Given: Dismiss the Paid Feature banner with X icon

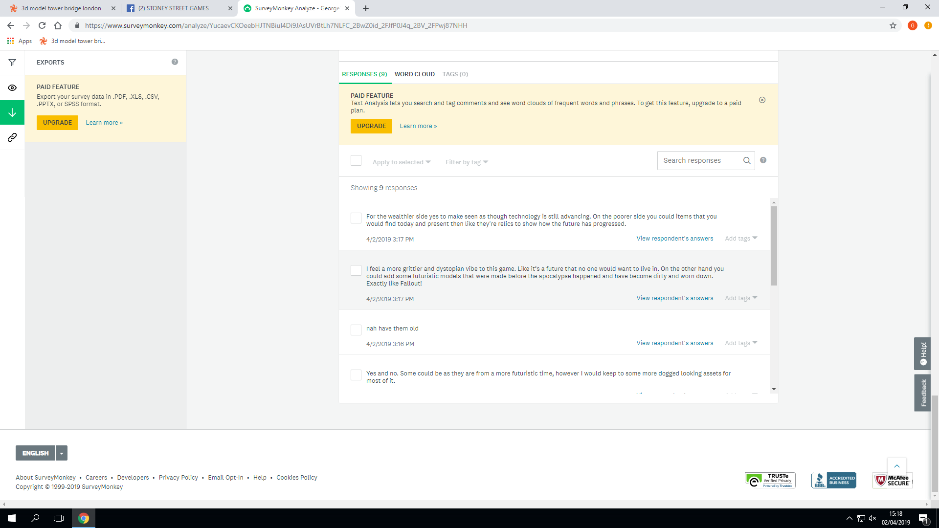Looking at the screenshot, I should pyautogui.click(x=762, y=100).
